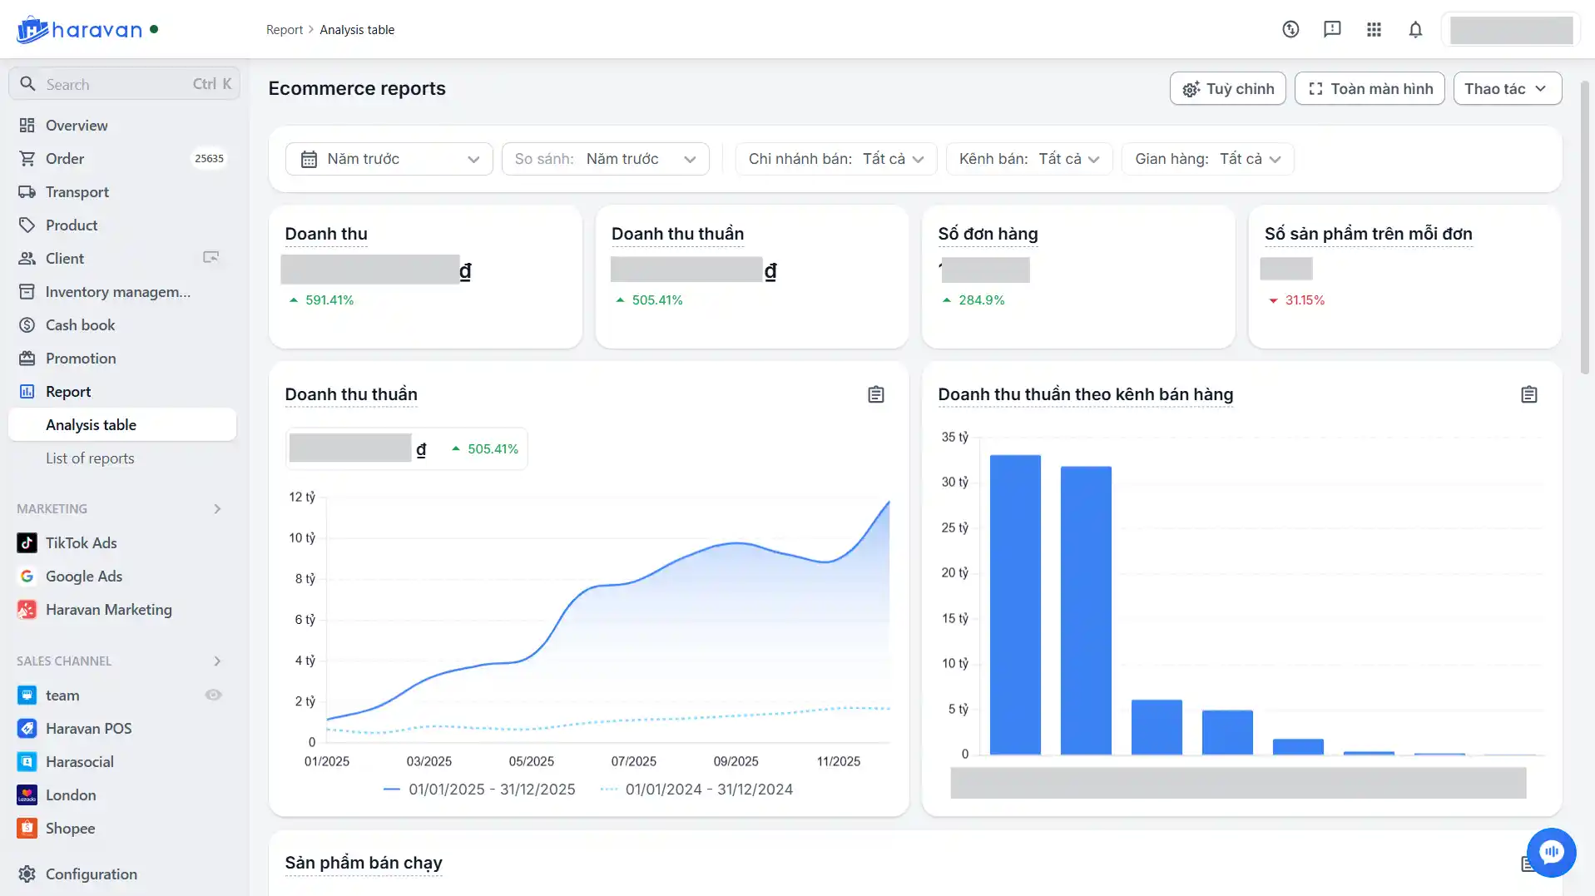Image resolution: width=1595 pixels, height=896 pixels.
Task: Open Kênh bán filter dropdown
Action: (x=1029, y=159)
